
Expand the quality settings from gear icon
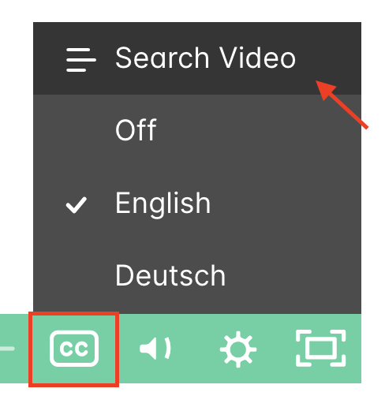coord(238,349)
